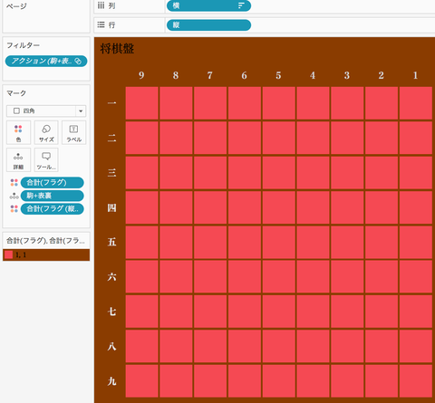Screen dimensions: 435x403
Task: Select board square column 3 row 七
Action: pos(347,312)
